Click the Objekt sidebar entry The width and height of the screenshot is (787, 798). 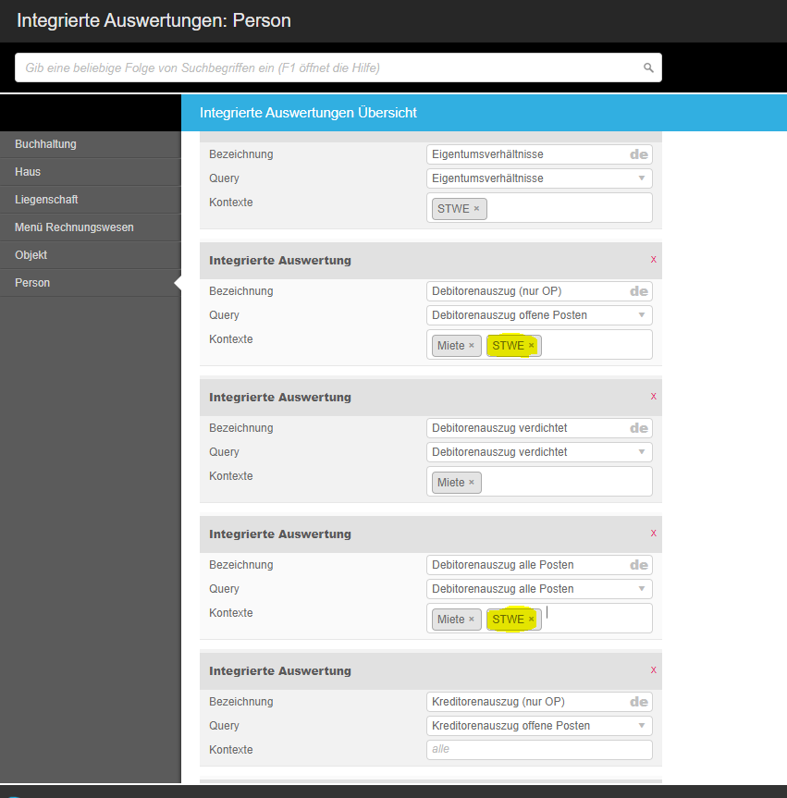click(90, 255)
